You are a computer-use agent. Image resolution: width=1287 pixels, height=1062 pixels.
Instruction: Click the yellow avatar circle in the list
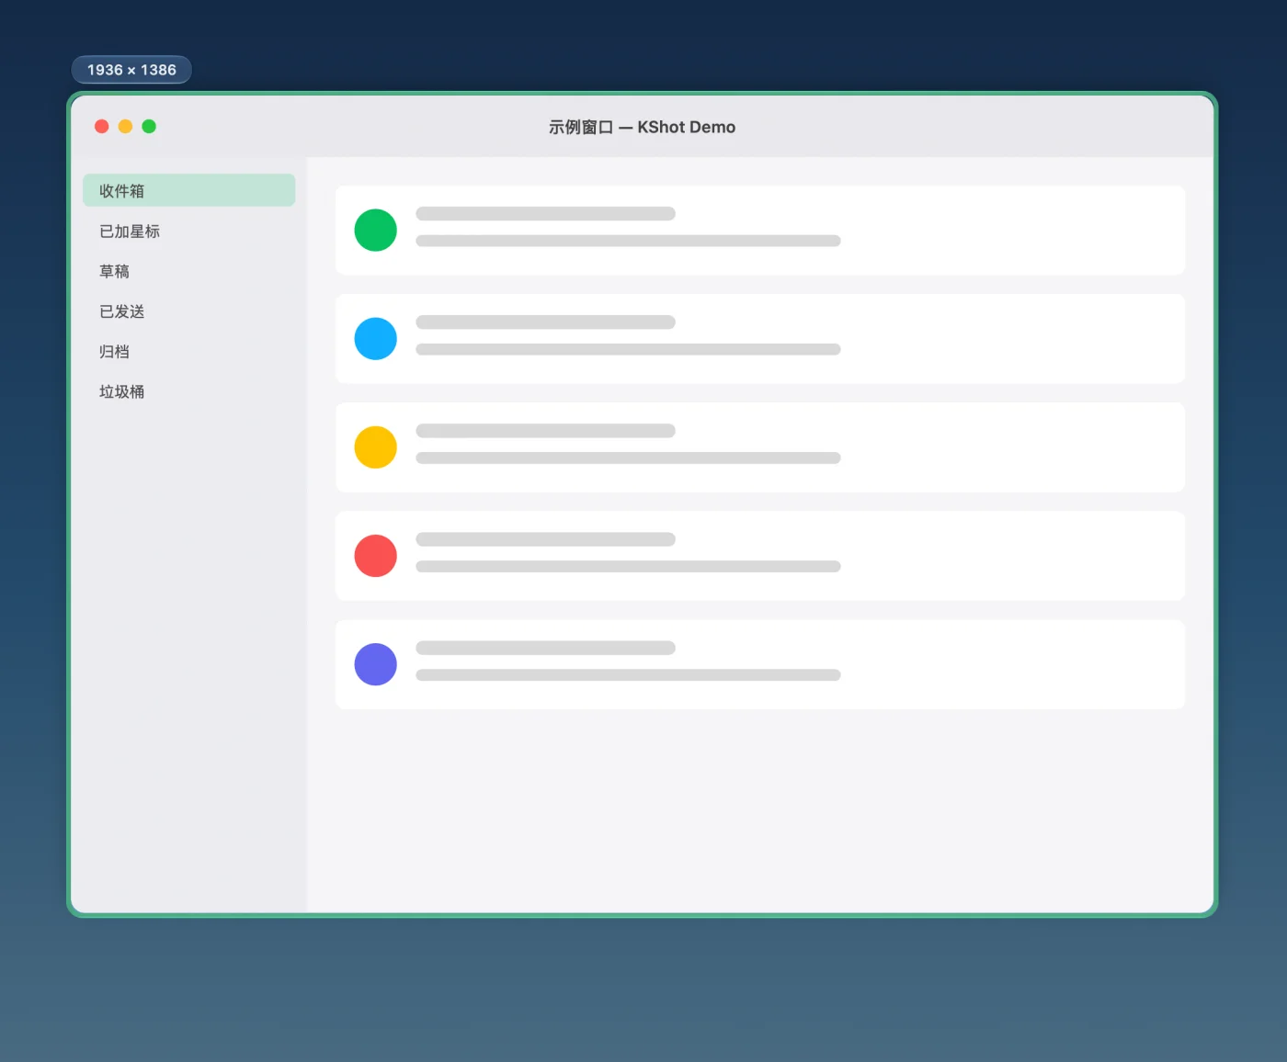375,447
